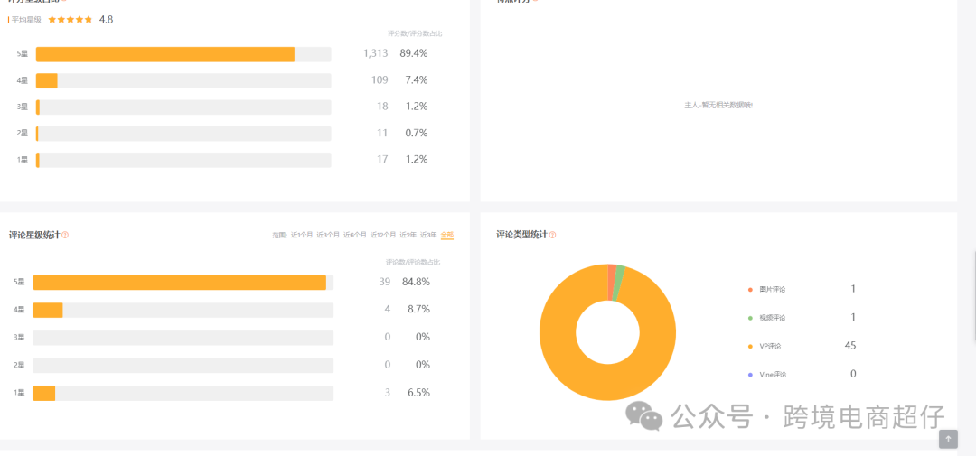Click the 5星 rating bar with 1,313 ratings
This screenshot has width=976, height=456.
[x=165, y=54]
